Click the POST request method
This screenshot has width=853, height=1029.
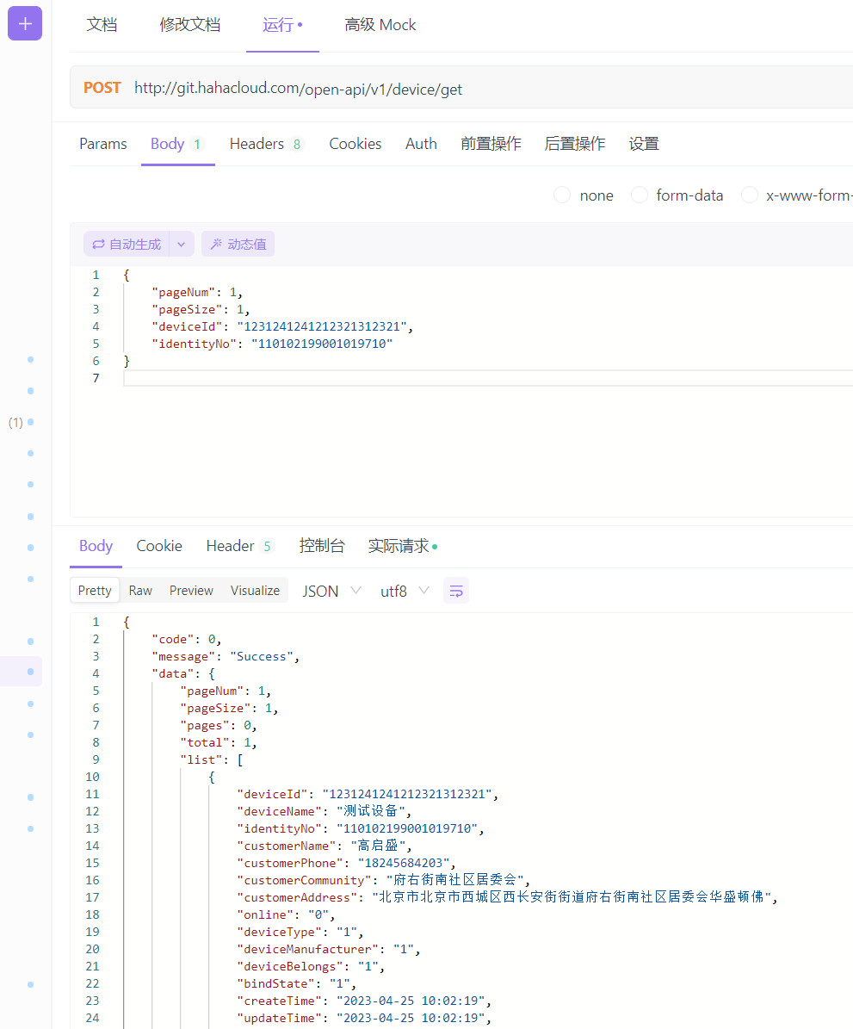[x=102, y=88]
